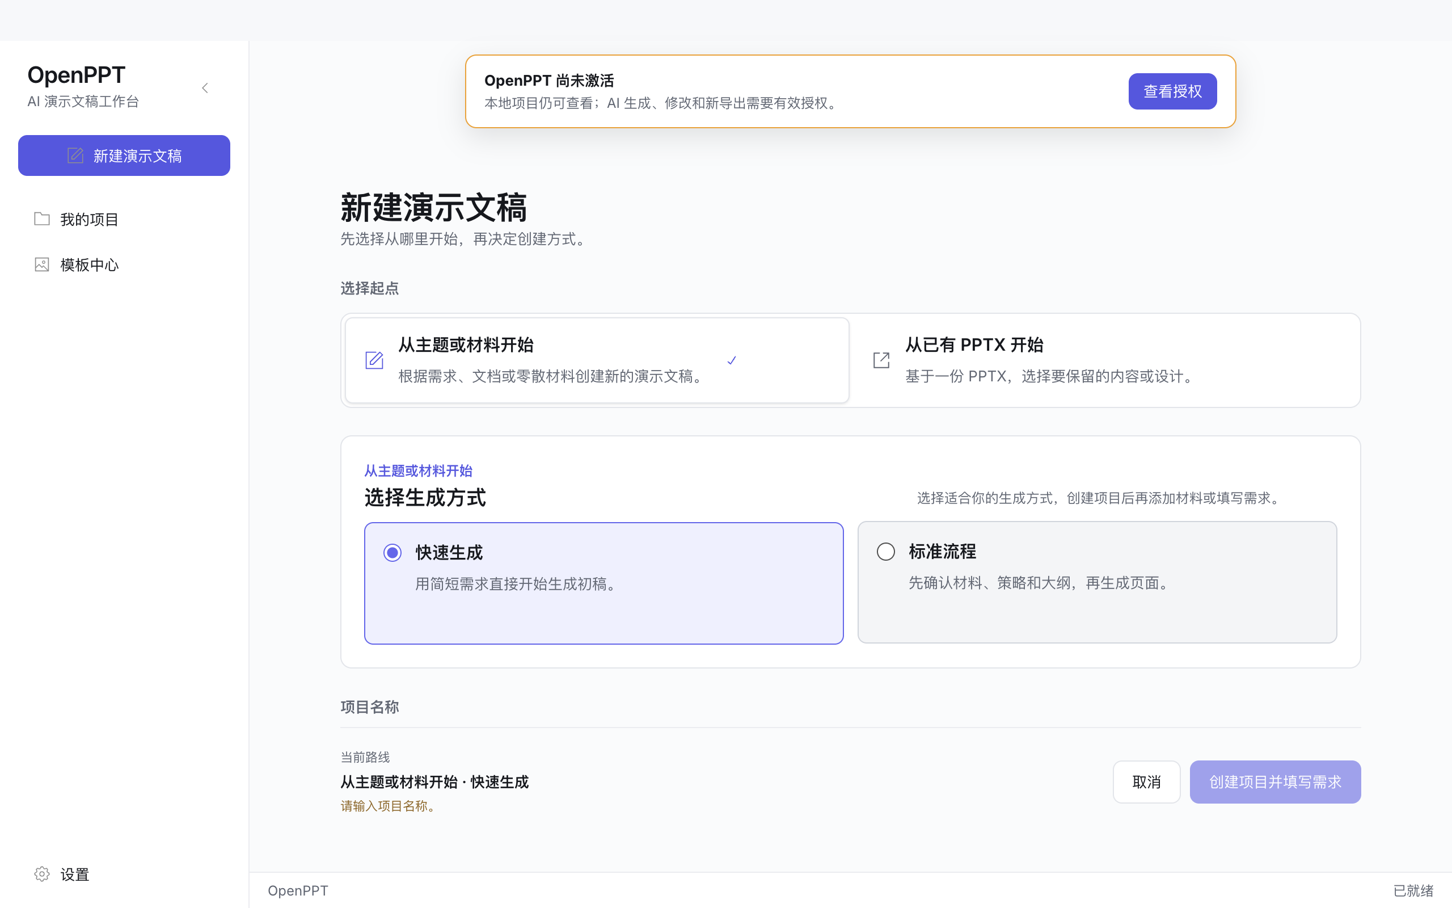Click the 新建演示文稿 sidebar button

tap(124, 155)
